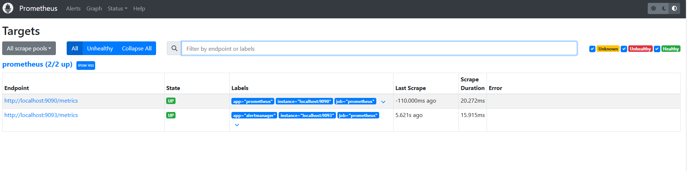The image size is (687, 171).
Task: Click the Targets page heading
Action: [21, 31]
